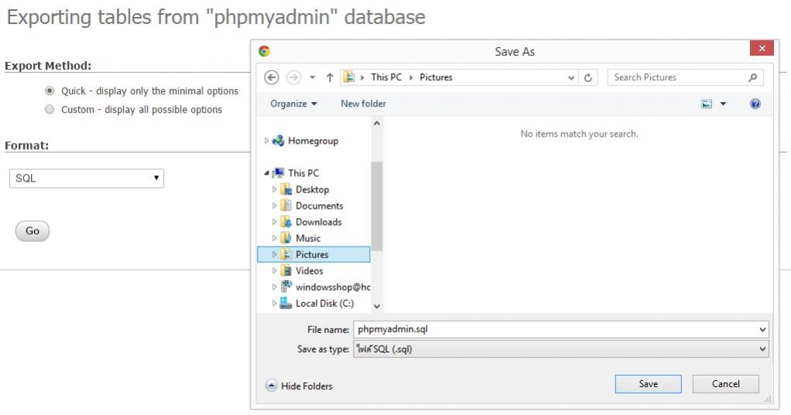Open the view options dropdown arrow
Viewport: 791px width, 415px height.
(x=723, y=104)
